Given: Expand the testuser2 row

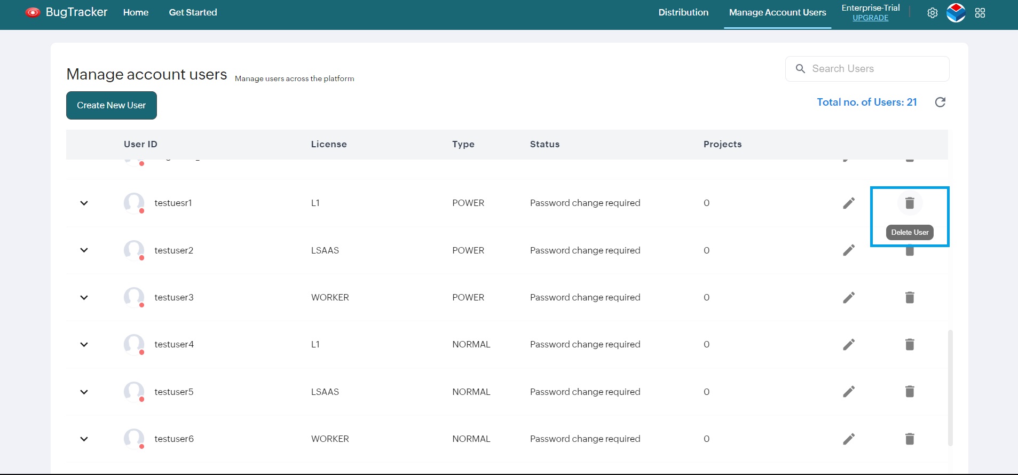Looking at the screenshot, I should click(84, 250).
